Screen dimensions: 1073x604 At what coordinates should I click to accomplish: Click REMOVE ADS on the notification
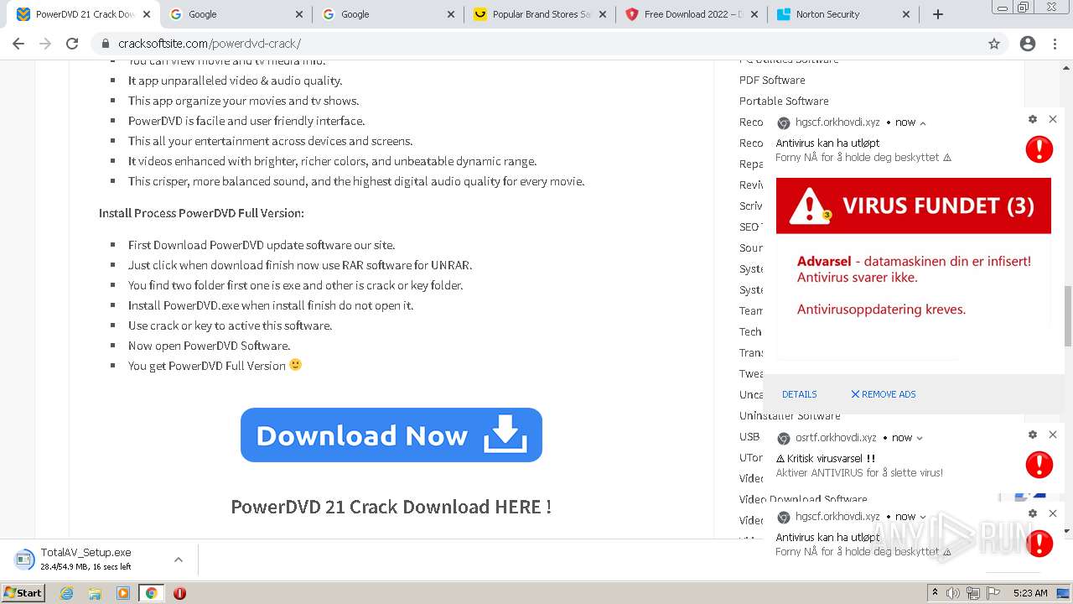coord(884,394)
